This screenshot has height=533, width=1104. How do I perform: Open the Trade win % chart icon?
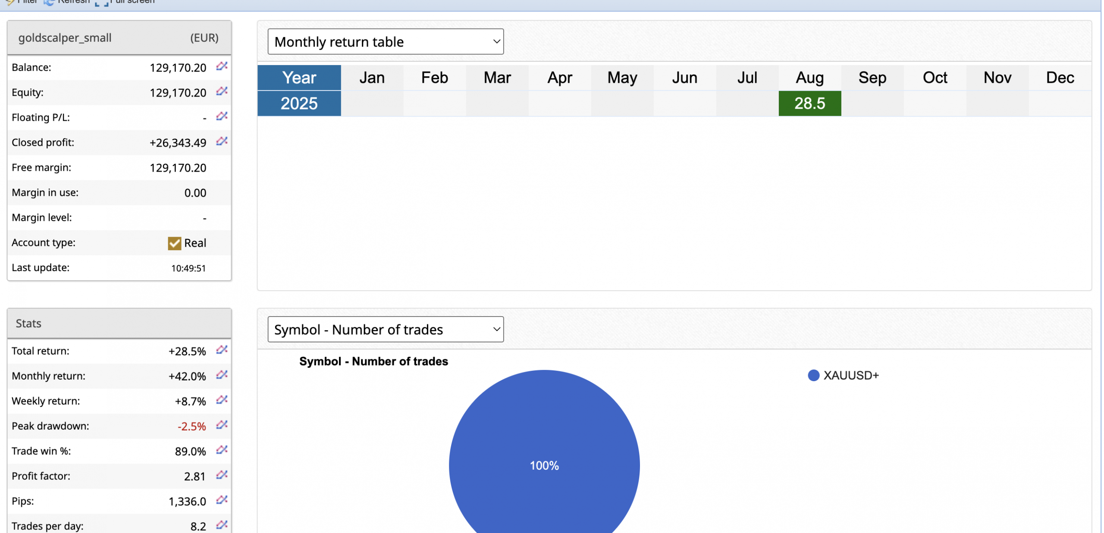point(222,450)
